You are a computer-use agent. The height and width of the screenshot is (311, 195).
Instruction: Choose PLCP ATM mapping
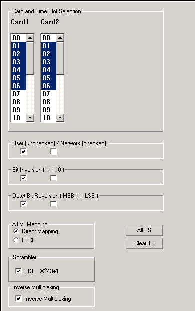click(x=16, y=240)
